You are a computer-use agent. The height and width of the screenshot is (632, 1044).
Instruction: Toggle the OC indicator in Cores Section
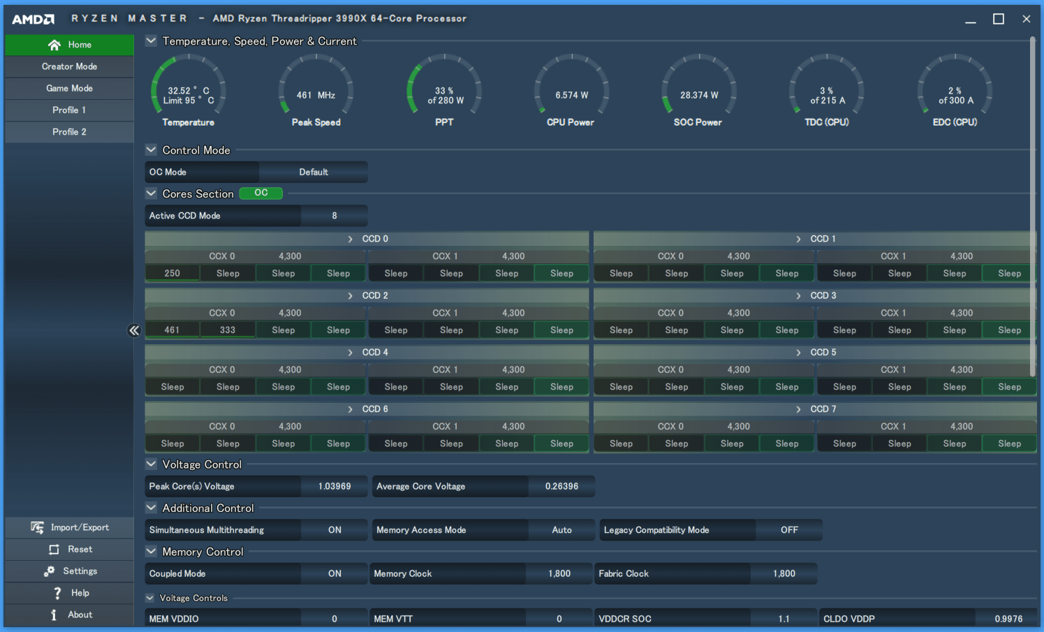(261, 193)
